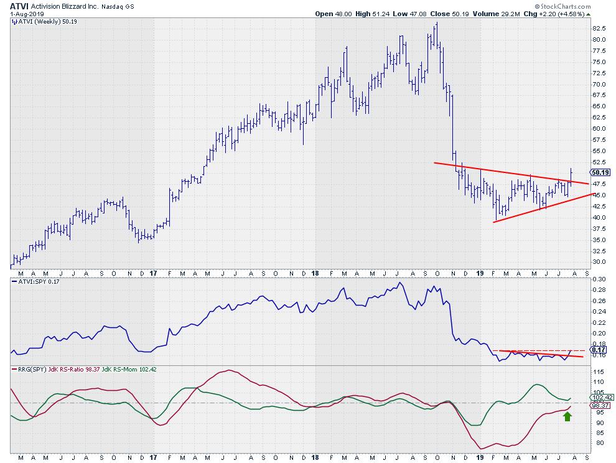Click the Chg +2.20 (+4.58%) value
The height and width of the screenshot is (463, 616).
[554, 14]
